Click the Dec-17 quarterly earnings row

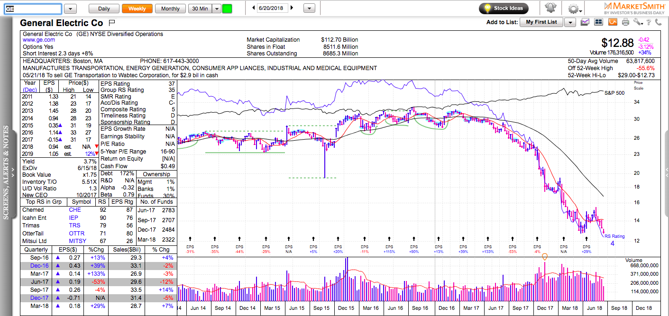pos(99,298)
